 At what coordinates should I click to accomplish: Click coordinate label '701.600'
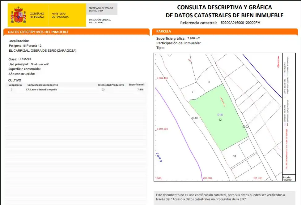(x=207, y=178)
